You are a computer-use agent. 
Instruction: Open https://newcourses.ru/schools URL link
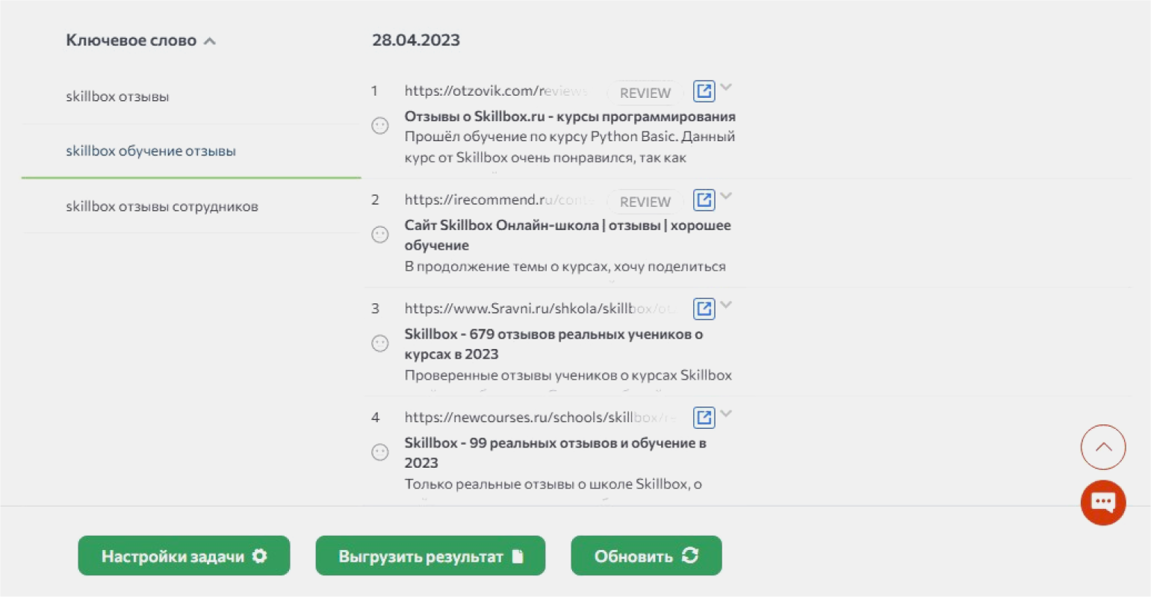[541, 417]
